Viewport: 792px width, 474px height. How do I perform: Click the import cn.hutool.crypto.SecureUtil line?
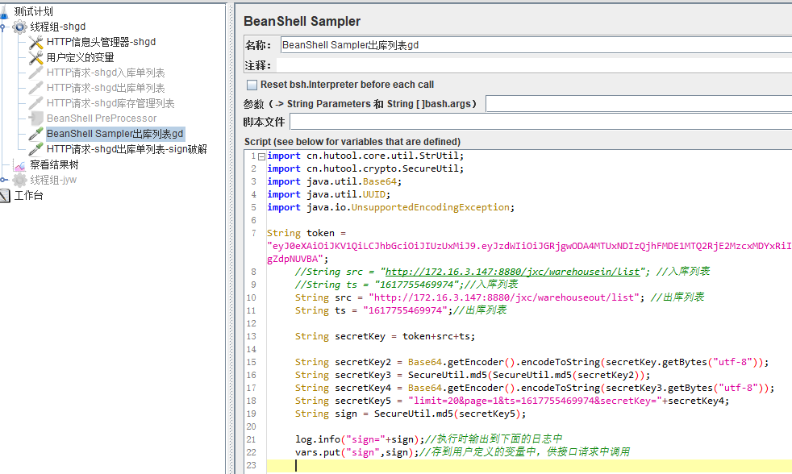pos(365,168)
